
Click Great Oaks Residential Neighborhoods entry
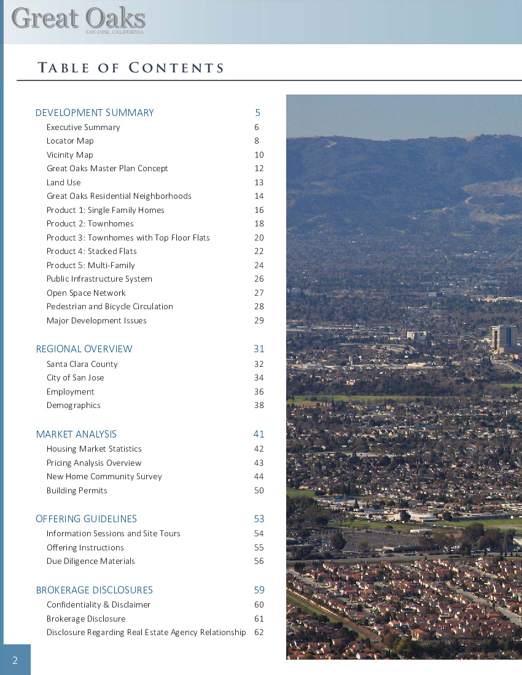(119, 196)
